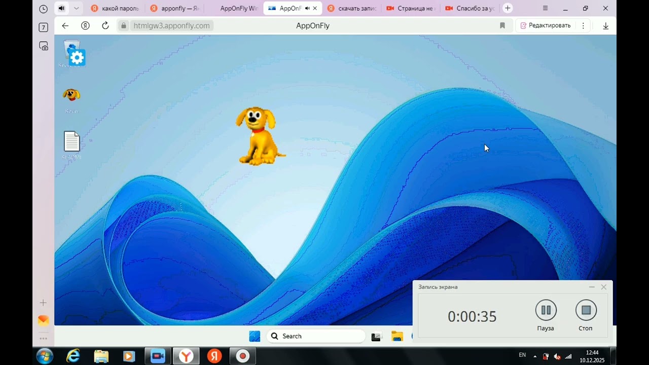Show hidden system tray icons

tap(534, 356)
